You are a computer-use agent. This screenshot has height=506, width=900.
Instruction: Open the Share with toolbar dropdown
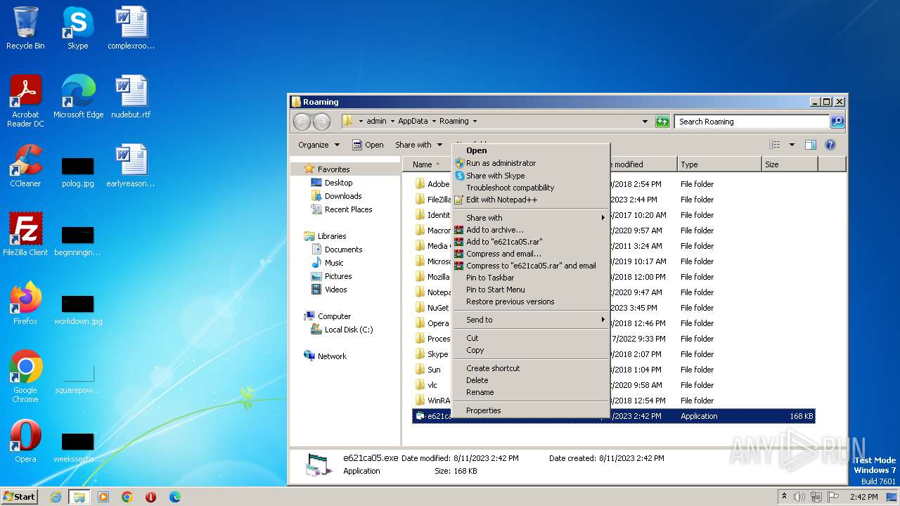coord(419,145)
